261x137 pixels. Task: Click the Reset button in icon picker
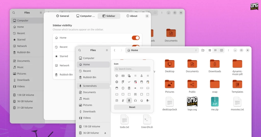tap(132, 107)
